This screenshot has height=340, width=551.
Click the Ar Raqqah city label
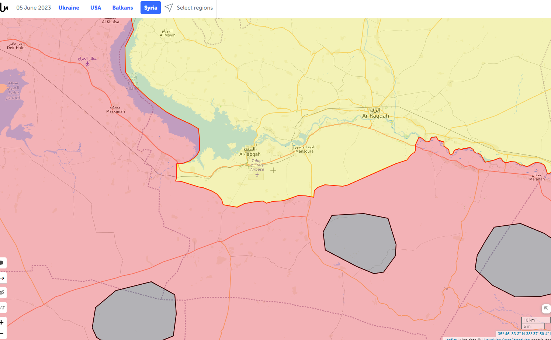pyautogui.click(x=375, y=115)
